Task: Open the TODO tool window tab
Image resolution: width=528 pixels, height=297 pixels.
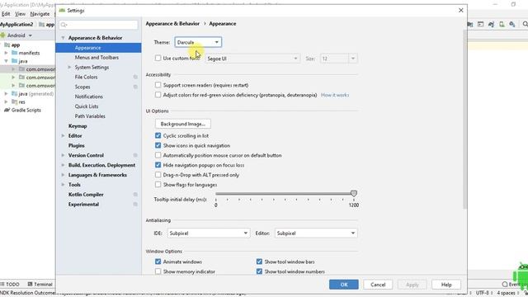Action: coord(10,284)
